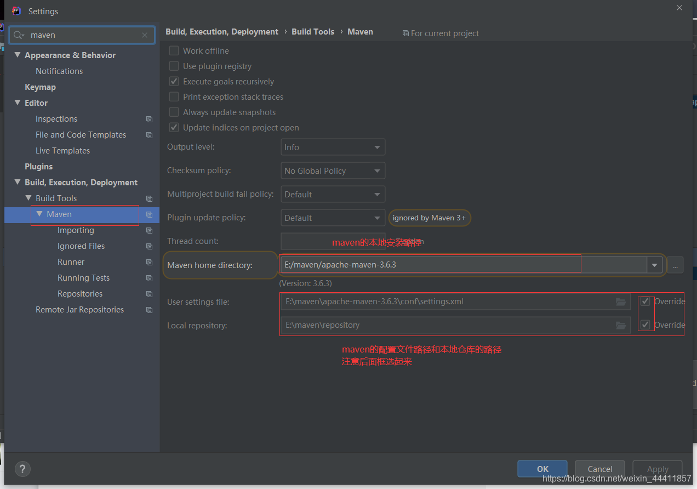Collapse the Editor tree node
Screen dimensions: 697x489
coord(18,103)
